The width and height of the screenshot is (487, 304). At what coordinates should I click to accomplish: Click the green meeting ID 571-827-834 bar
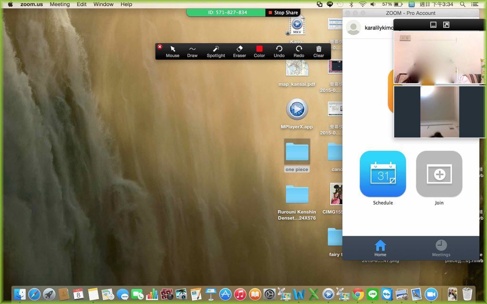(226, 13)
